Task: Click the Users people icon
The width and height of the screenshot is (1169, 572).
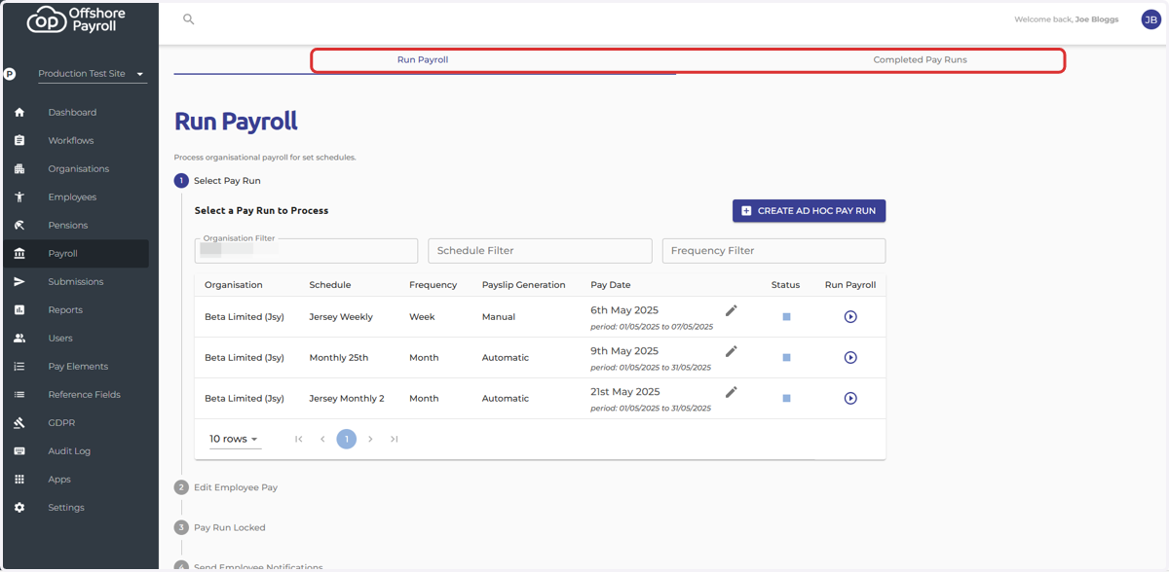Action: pos(19,338)
